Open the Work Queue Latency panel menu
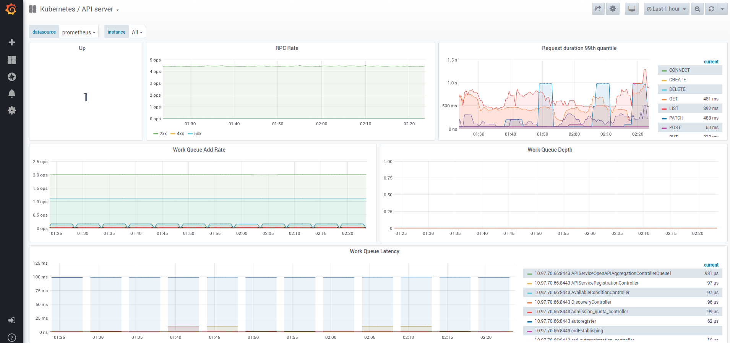The image size is (730, 343). [375, 251]
